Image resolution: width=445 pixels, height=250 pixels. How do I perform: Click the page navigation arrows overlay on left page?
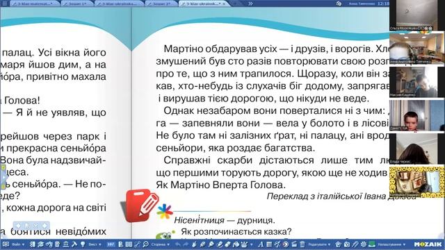coord(31,226)
